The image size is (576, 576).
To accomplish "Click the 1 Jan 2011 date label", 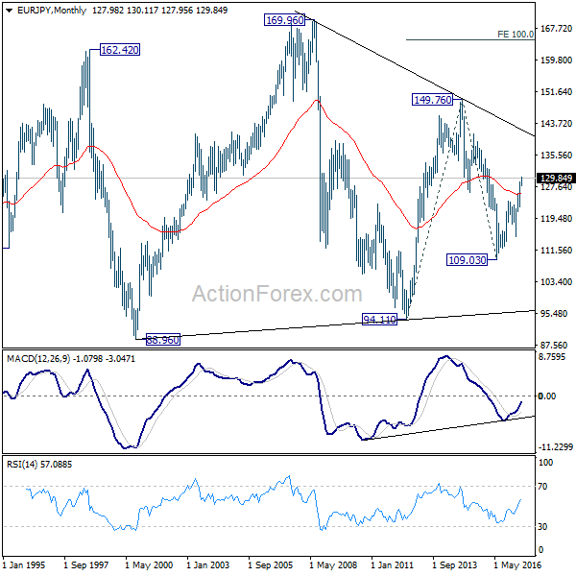I will coord(392,565).
